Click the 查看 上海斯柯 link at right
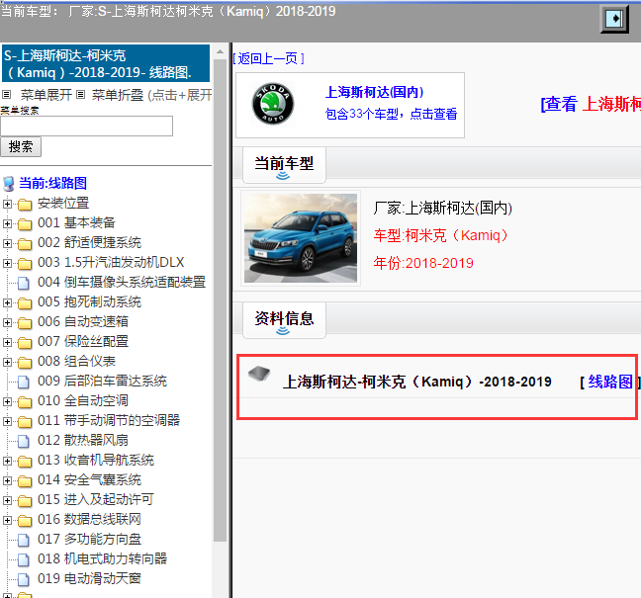 pyautogui.click(x=591, y=104)
